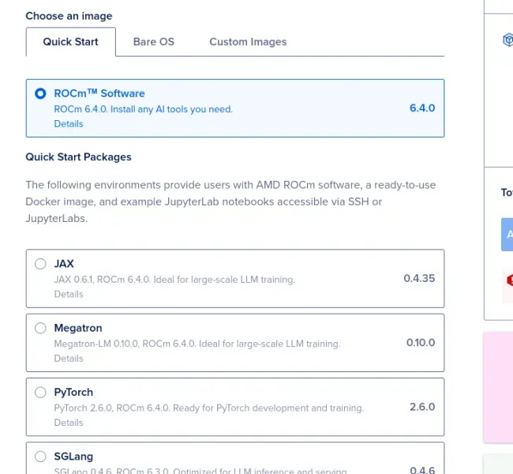The width and height of the screenshot is (513, 474).
Task: Click the "JAX" package title
Action: point(64,264)
